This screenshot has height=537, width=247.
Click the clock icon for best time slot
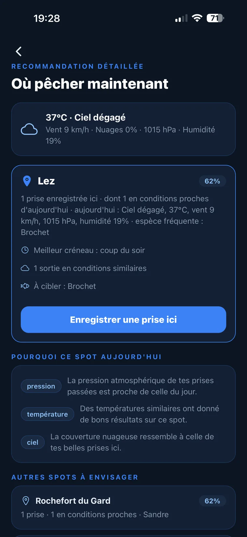pos(25,250)
